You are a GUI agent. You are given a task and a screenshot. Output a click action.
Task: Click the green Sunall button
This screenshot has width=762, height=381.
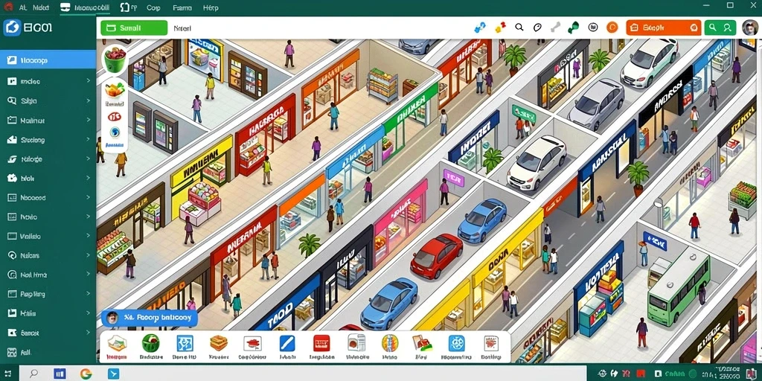(134, 28)
